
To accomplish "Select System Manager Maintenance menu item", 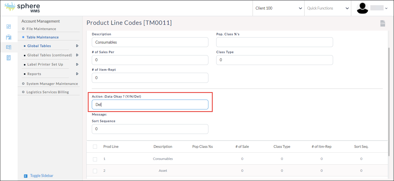I will 52,84.
